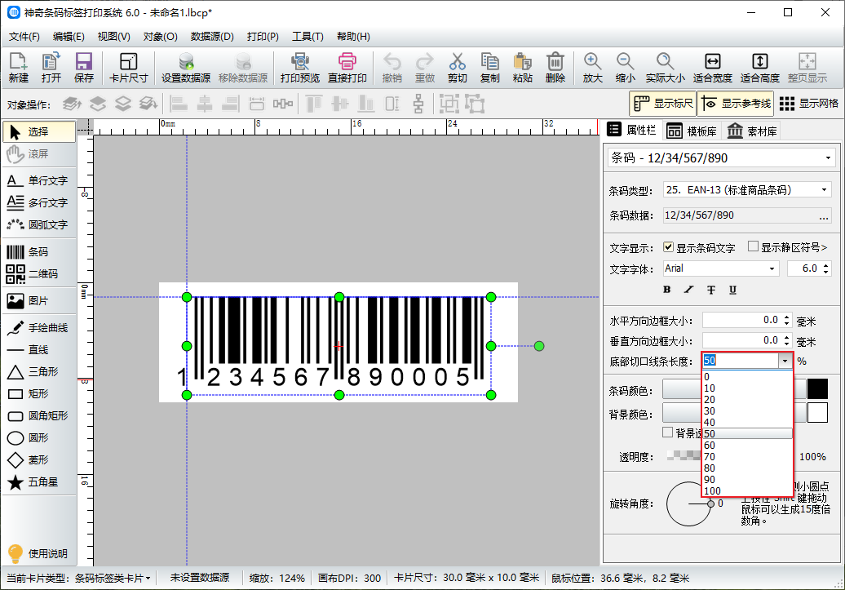Fit canvas using 适合宽度
This screenshot has width=845, height=590.
712,68
